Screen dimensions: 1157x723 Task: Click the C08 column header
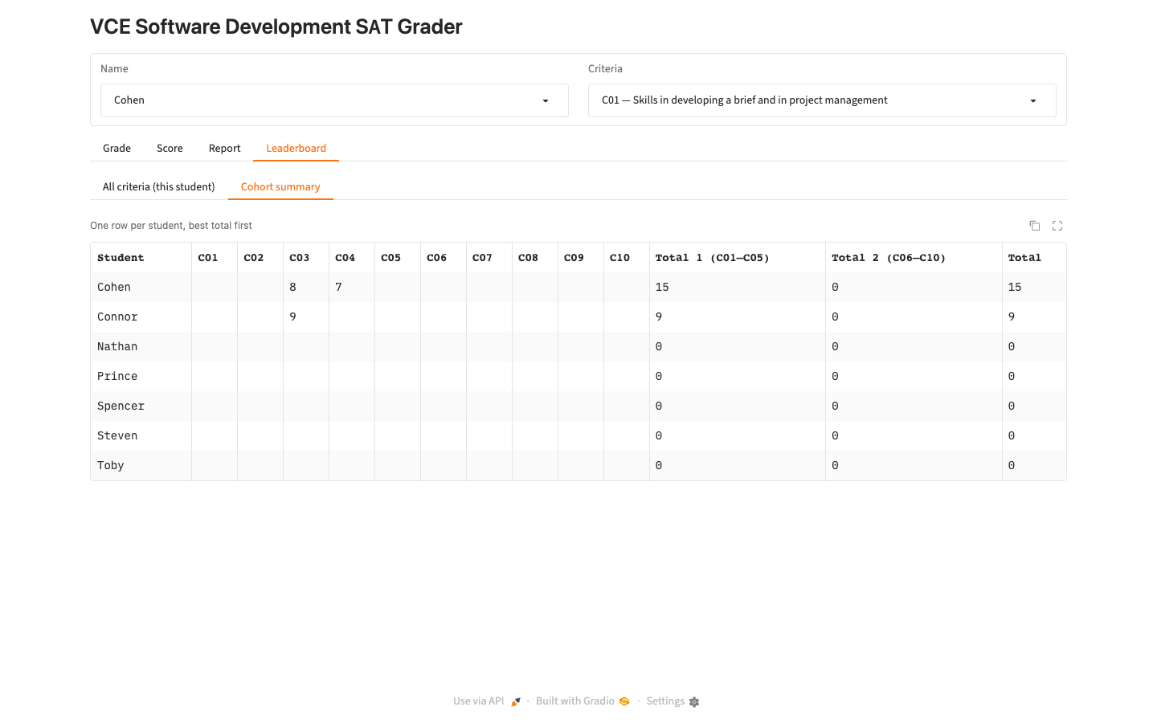pyautogui.click(x=535, y=258)
